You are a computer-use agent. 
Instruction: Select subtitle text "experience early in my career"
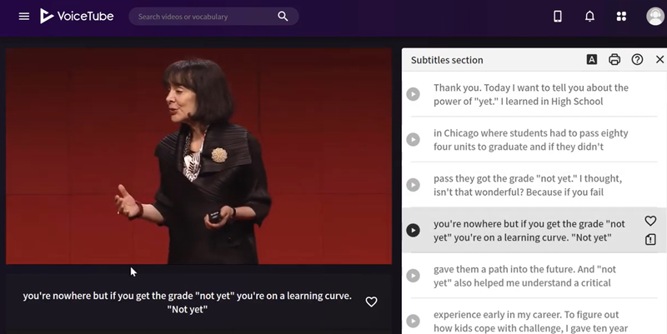(x=497, y=315)
